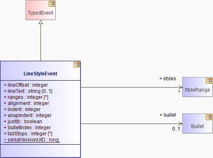This screenshot has height=158, width=213.
Task: Click the Java icon on LineStyleEvent class
Action: [77, 64]
